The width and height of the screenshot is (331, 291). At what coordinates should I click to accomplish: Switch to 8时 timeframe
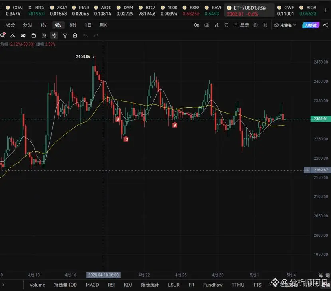coord(73,25)
